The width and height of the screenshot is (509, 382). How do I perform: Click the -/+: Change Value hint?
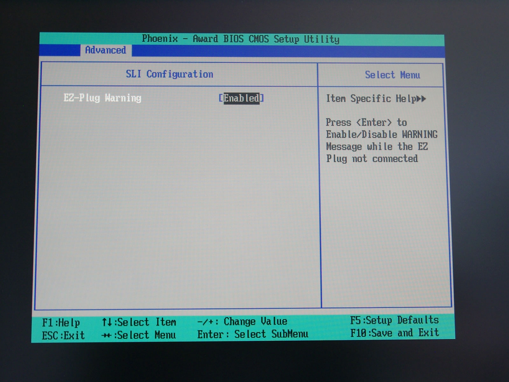click(x=242, y=322)
